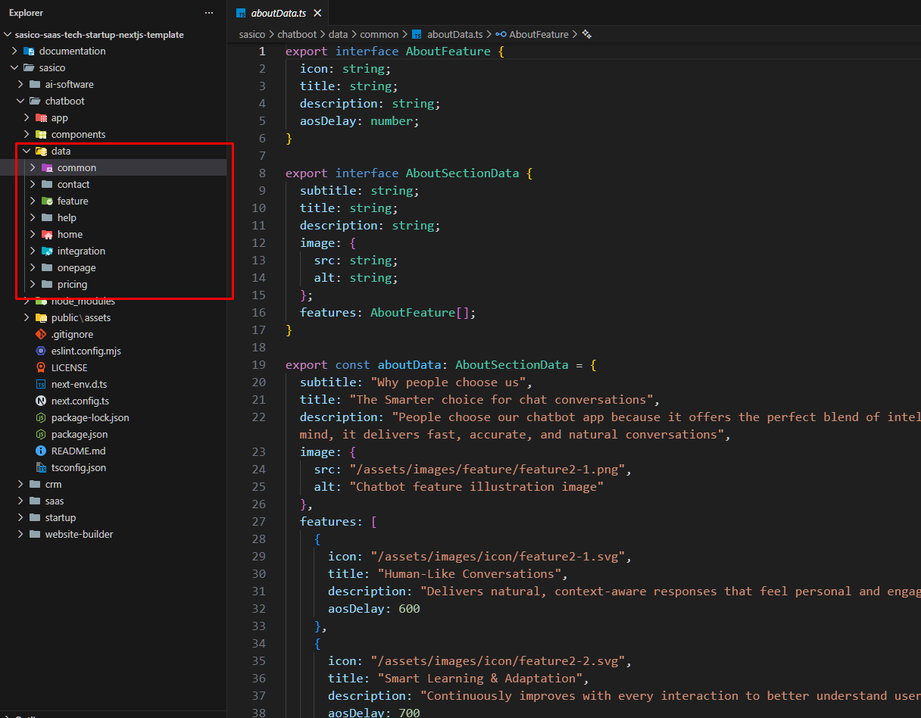Open aboutData.ts in the breadcrumb
Image resolution: width=921 pixels, height=718 pixels.
click(x=455, y=34)
